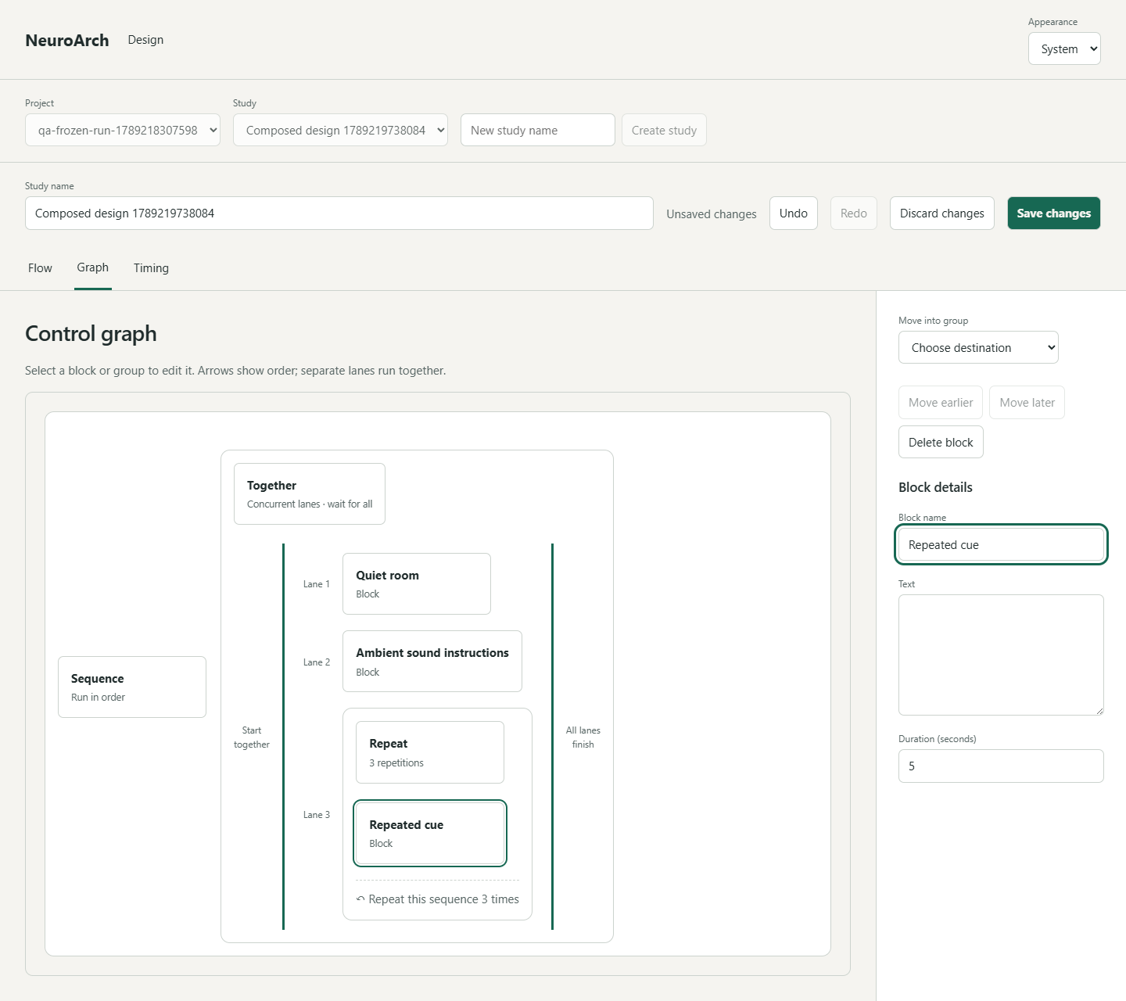Viewport: 1126px width, 1001px height.
Task: Switch to the Timing tab
Action: tap(151, 268)
